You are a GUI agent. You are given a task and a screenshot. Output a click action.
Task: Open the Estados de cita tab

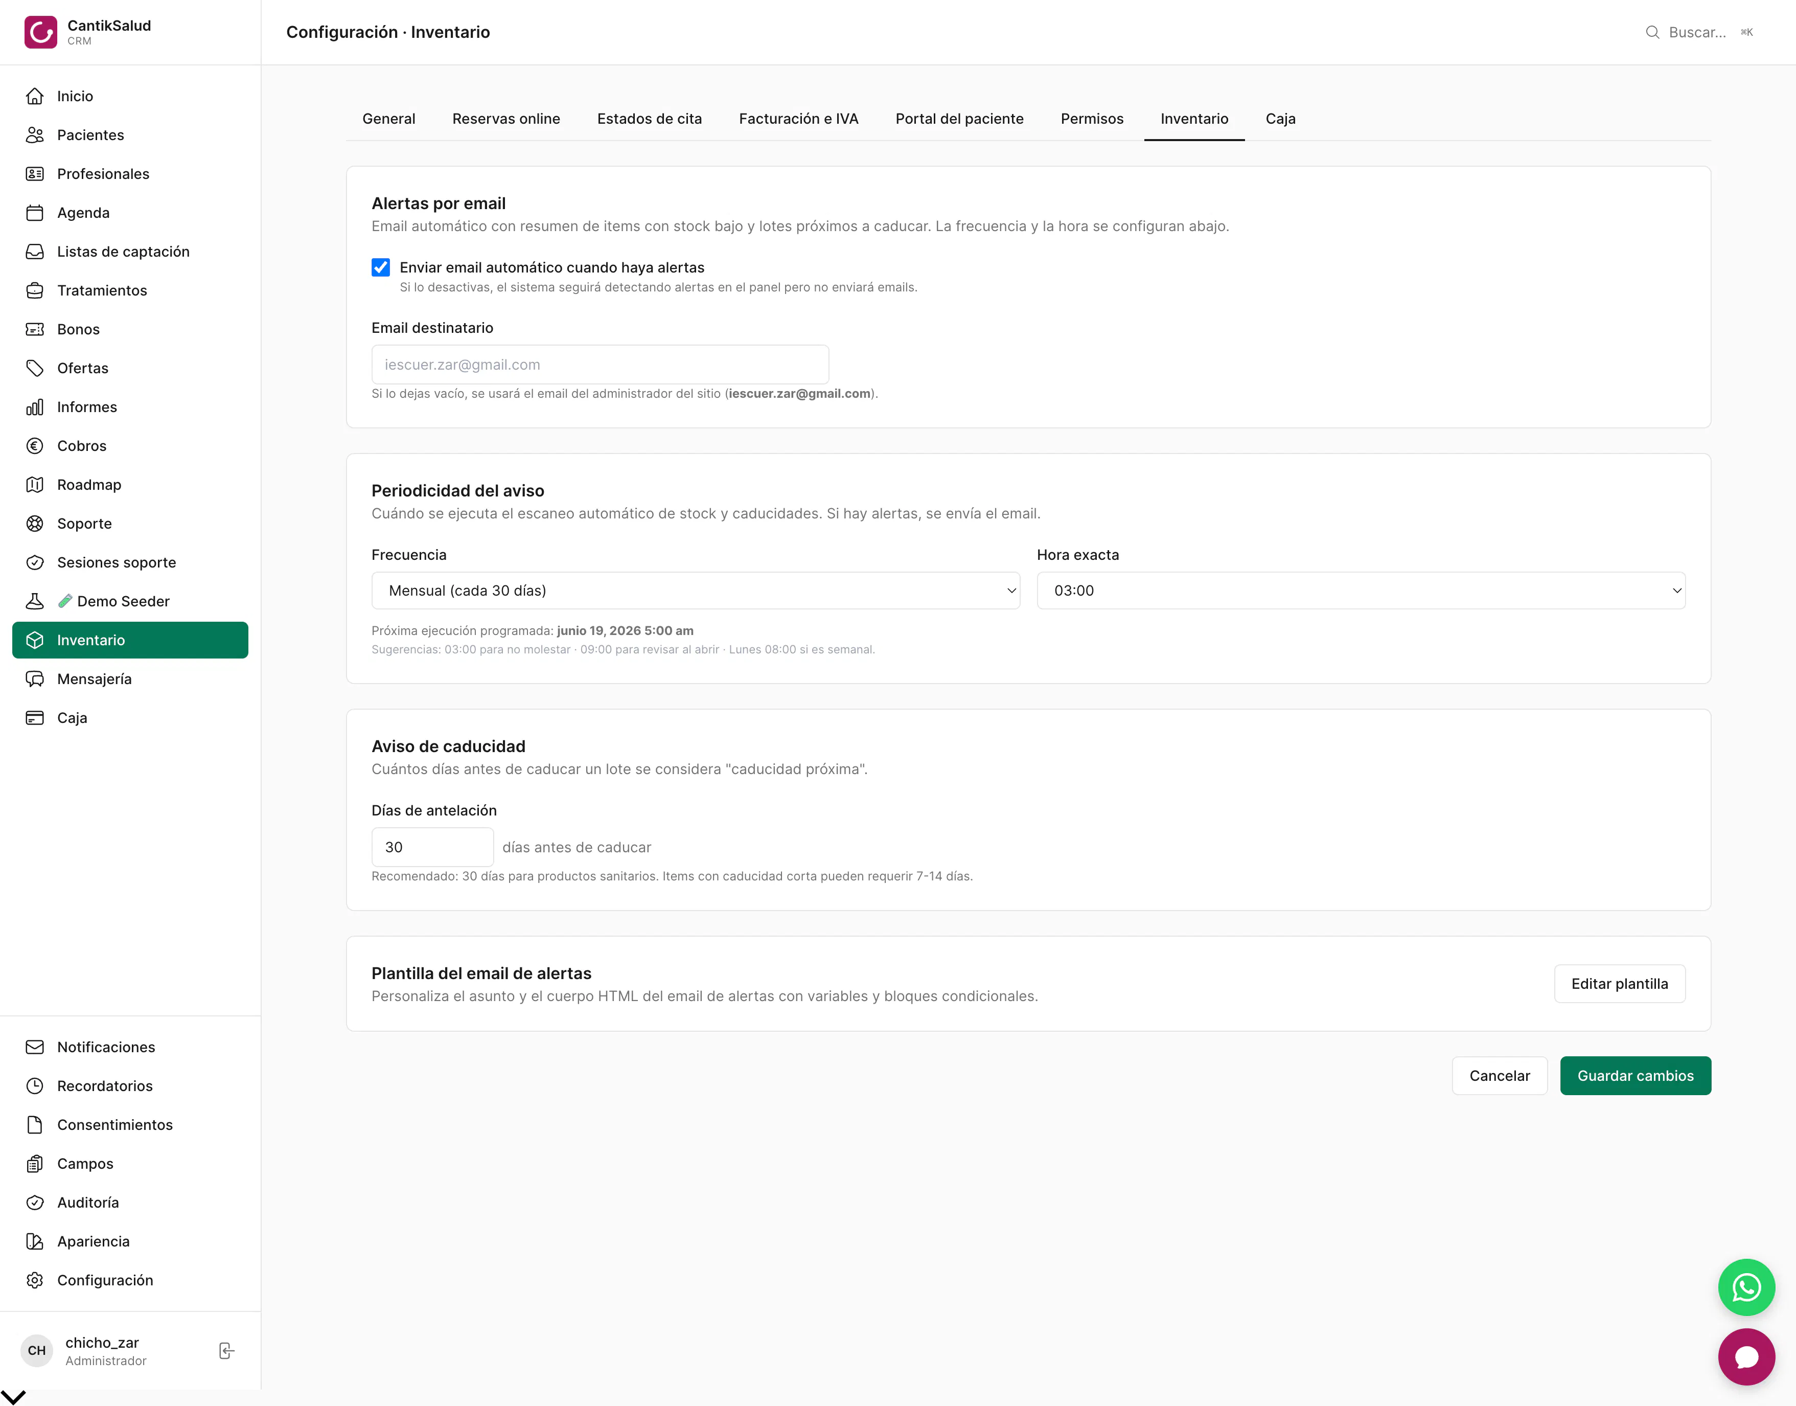coord(649,119)
